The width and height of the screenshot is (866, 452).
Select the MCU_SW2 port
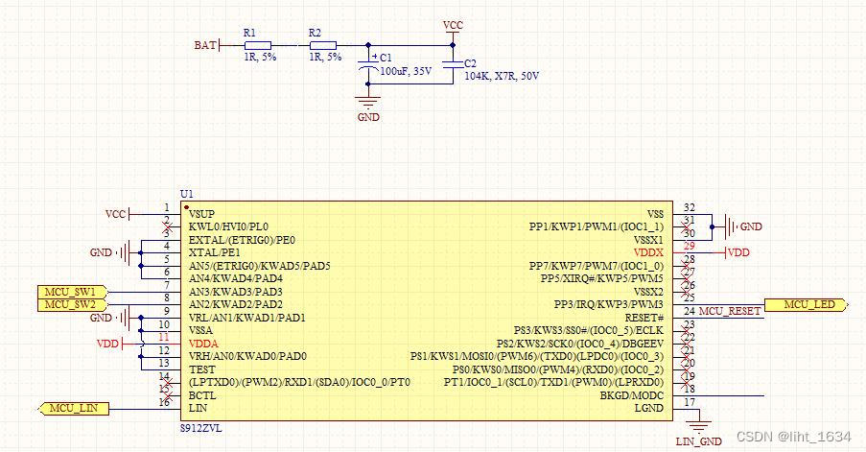click(x=72, y=304)
